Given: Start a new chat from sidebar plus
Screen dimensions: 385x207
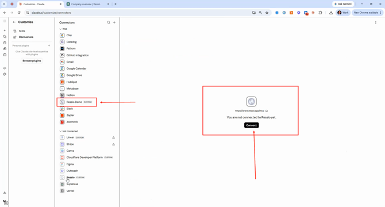Looking at the screenshot, I should click(5, 30).
